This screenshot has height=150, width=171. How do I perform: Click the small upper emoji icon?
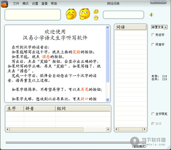pyautogui.click(x=96, y=11)
